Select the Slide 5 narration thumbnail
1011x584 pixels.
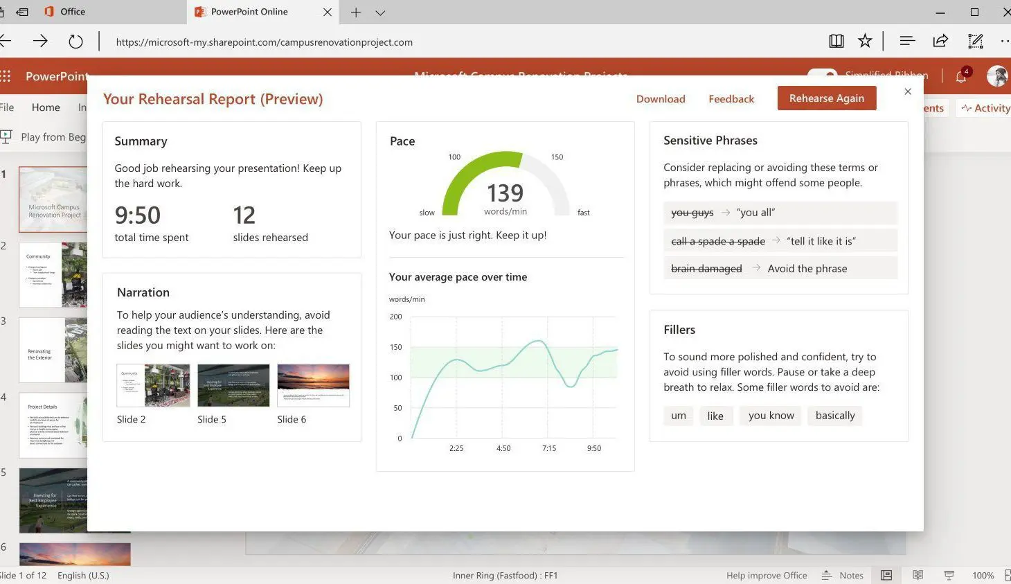233,385
